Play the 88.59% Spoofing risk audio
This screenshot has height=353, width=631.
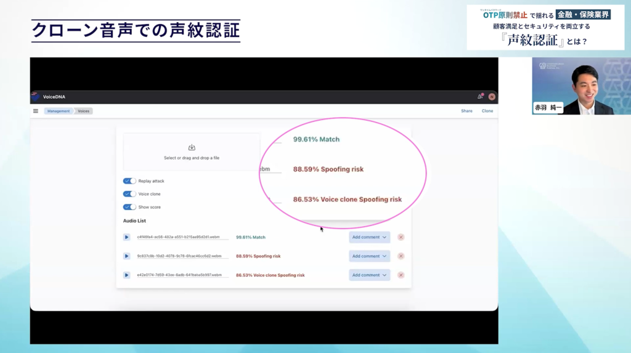click(x=126, y=256)
